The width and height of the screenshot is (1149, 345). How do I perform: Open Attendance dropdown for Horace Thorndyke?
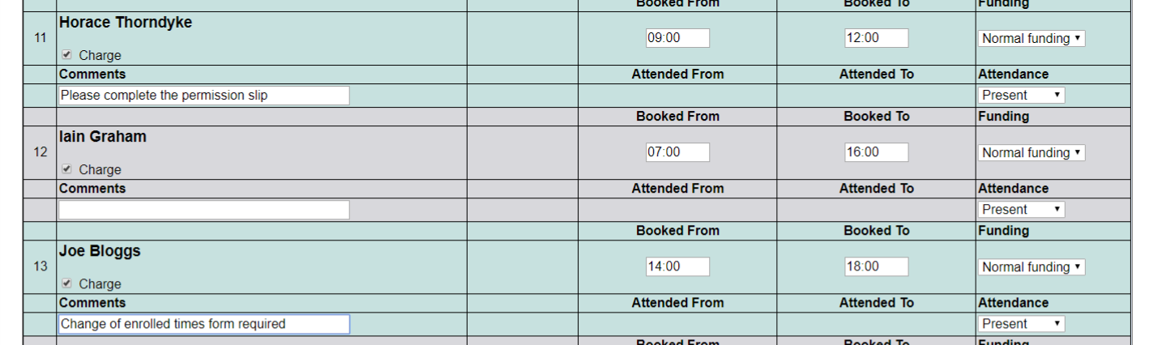1021,96
